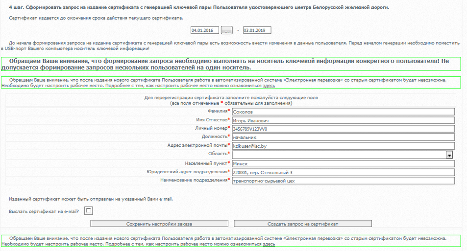Screen dimensions: 467x251
Task: Click the certificate end date field
Action: [257, 30]
